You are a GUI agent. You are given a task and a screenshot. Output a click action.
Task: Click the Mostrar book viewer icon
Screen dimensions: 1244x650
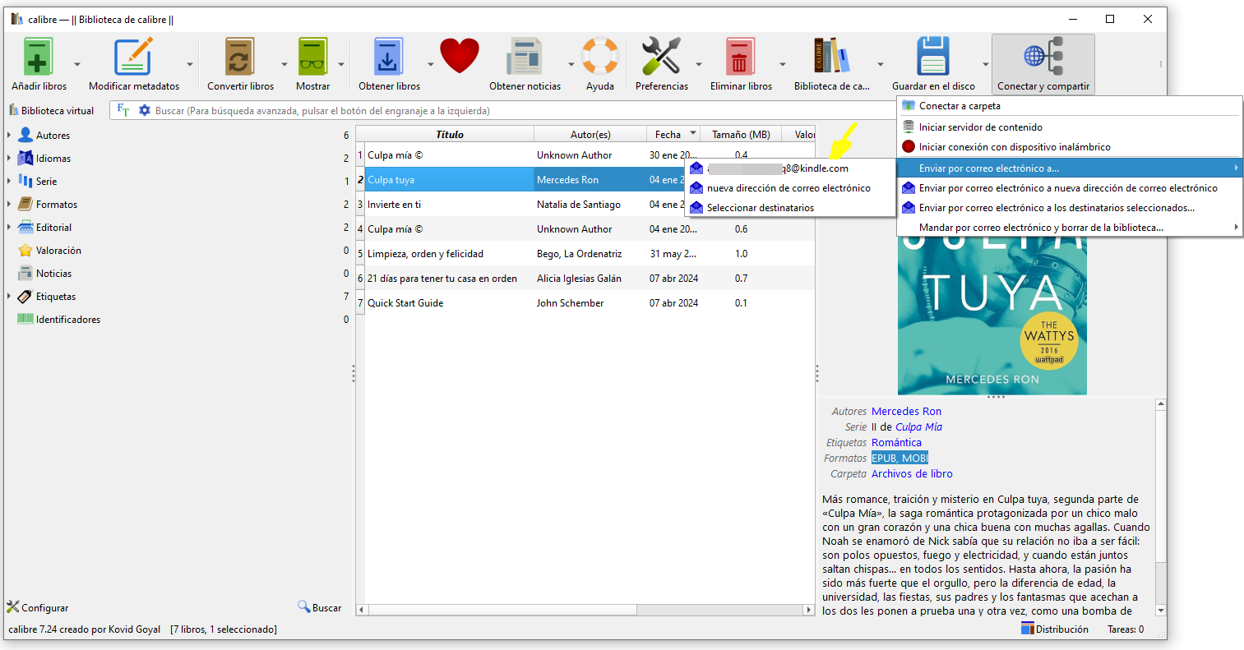(312, 58)
